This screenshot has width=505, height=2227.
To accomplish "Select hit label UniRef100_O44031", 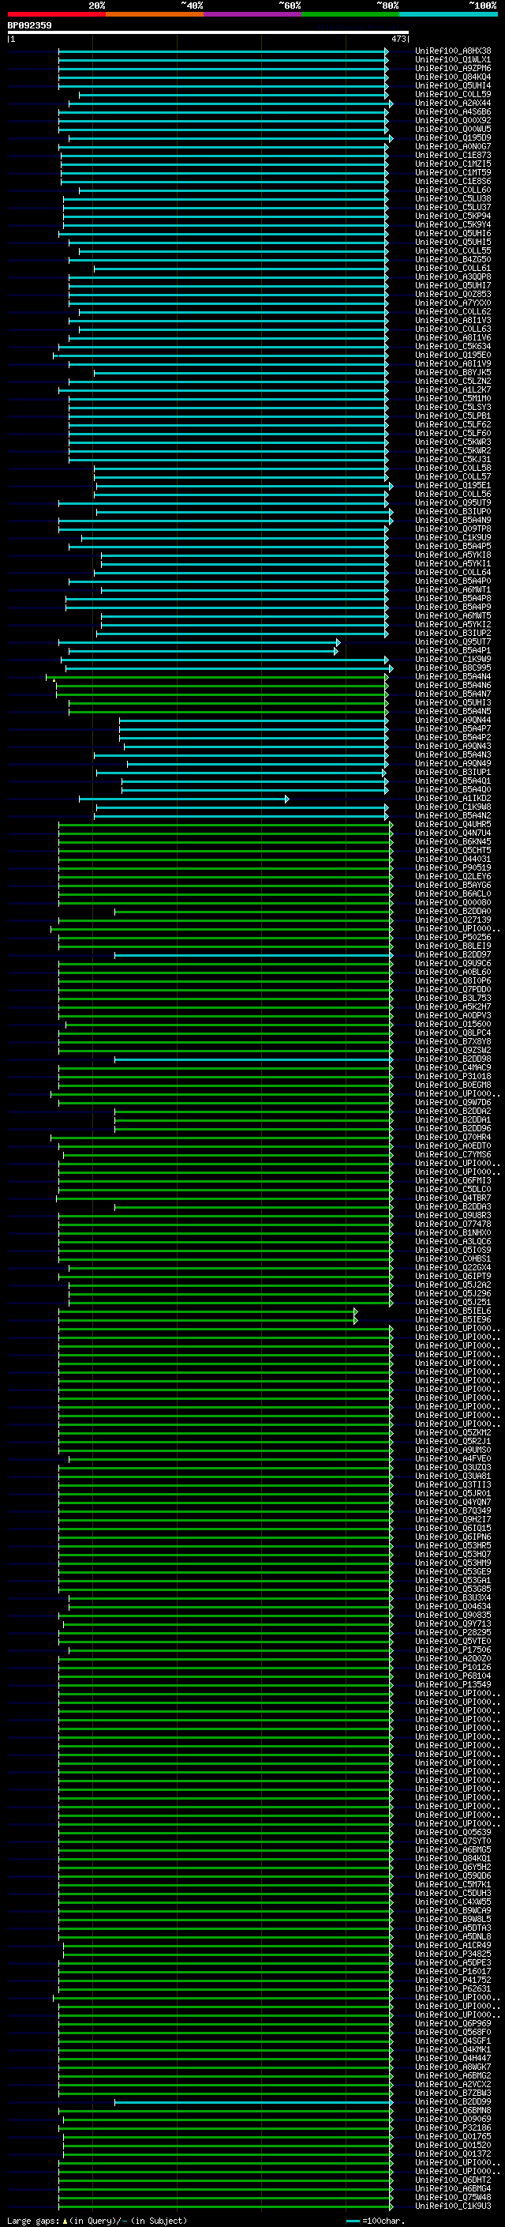I will click(453, 860).
